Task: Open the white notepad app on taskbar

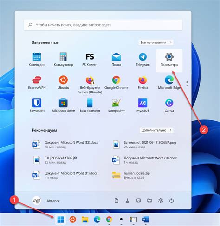Action: pos(133,220)
